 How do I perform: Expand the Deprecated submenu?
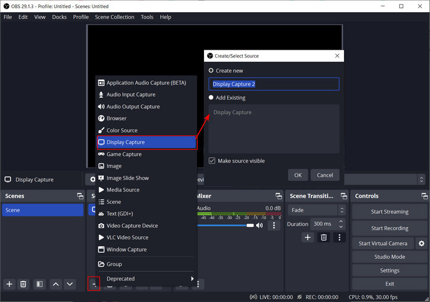tap(147, 279)
